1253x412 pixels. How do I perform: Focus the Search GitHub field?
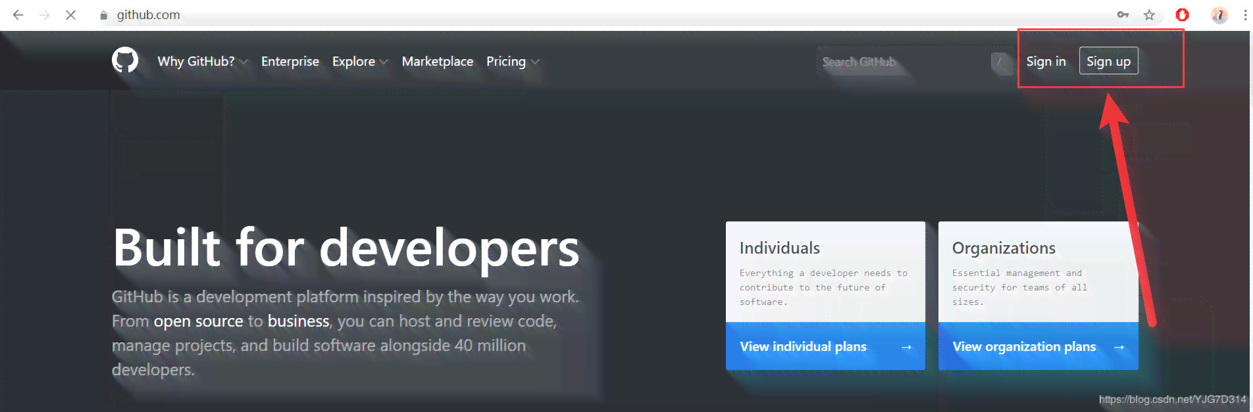tap(915, 62)
